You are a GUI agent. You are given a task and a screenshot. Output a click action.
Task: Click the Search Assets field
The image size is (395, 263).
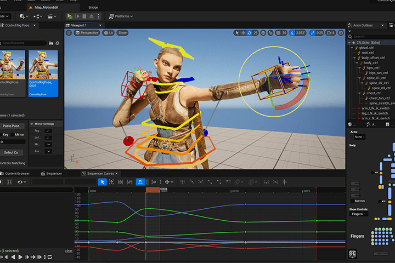tap(23, 43)
